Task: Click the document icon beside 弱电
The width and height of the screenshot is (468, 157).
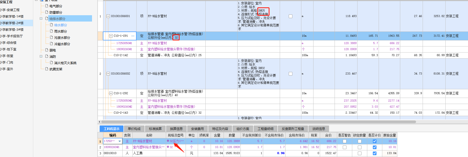Action: pyautogui.click(x=47, y=50)
